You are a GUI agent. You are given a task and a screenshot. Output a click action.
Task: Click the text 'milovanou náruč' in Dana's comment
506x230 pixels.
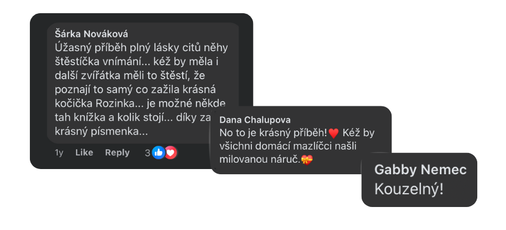point(260,160)
